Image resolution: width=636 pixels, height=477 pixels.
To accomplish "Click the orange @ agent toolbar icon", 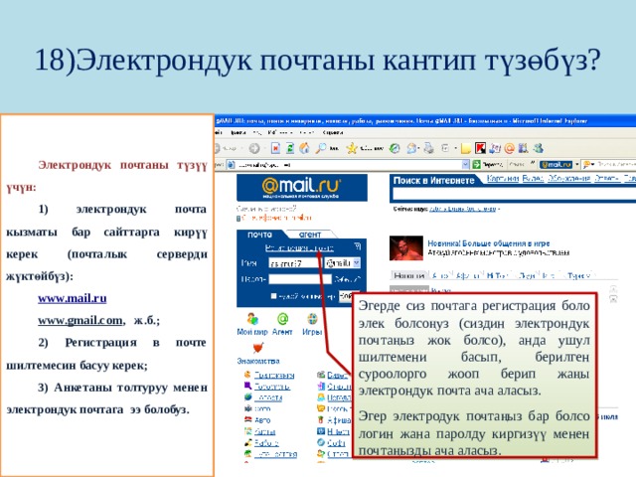I will point(509,148).
